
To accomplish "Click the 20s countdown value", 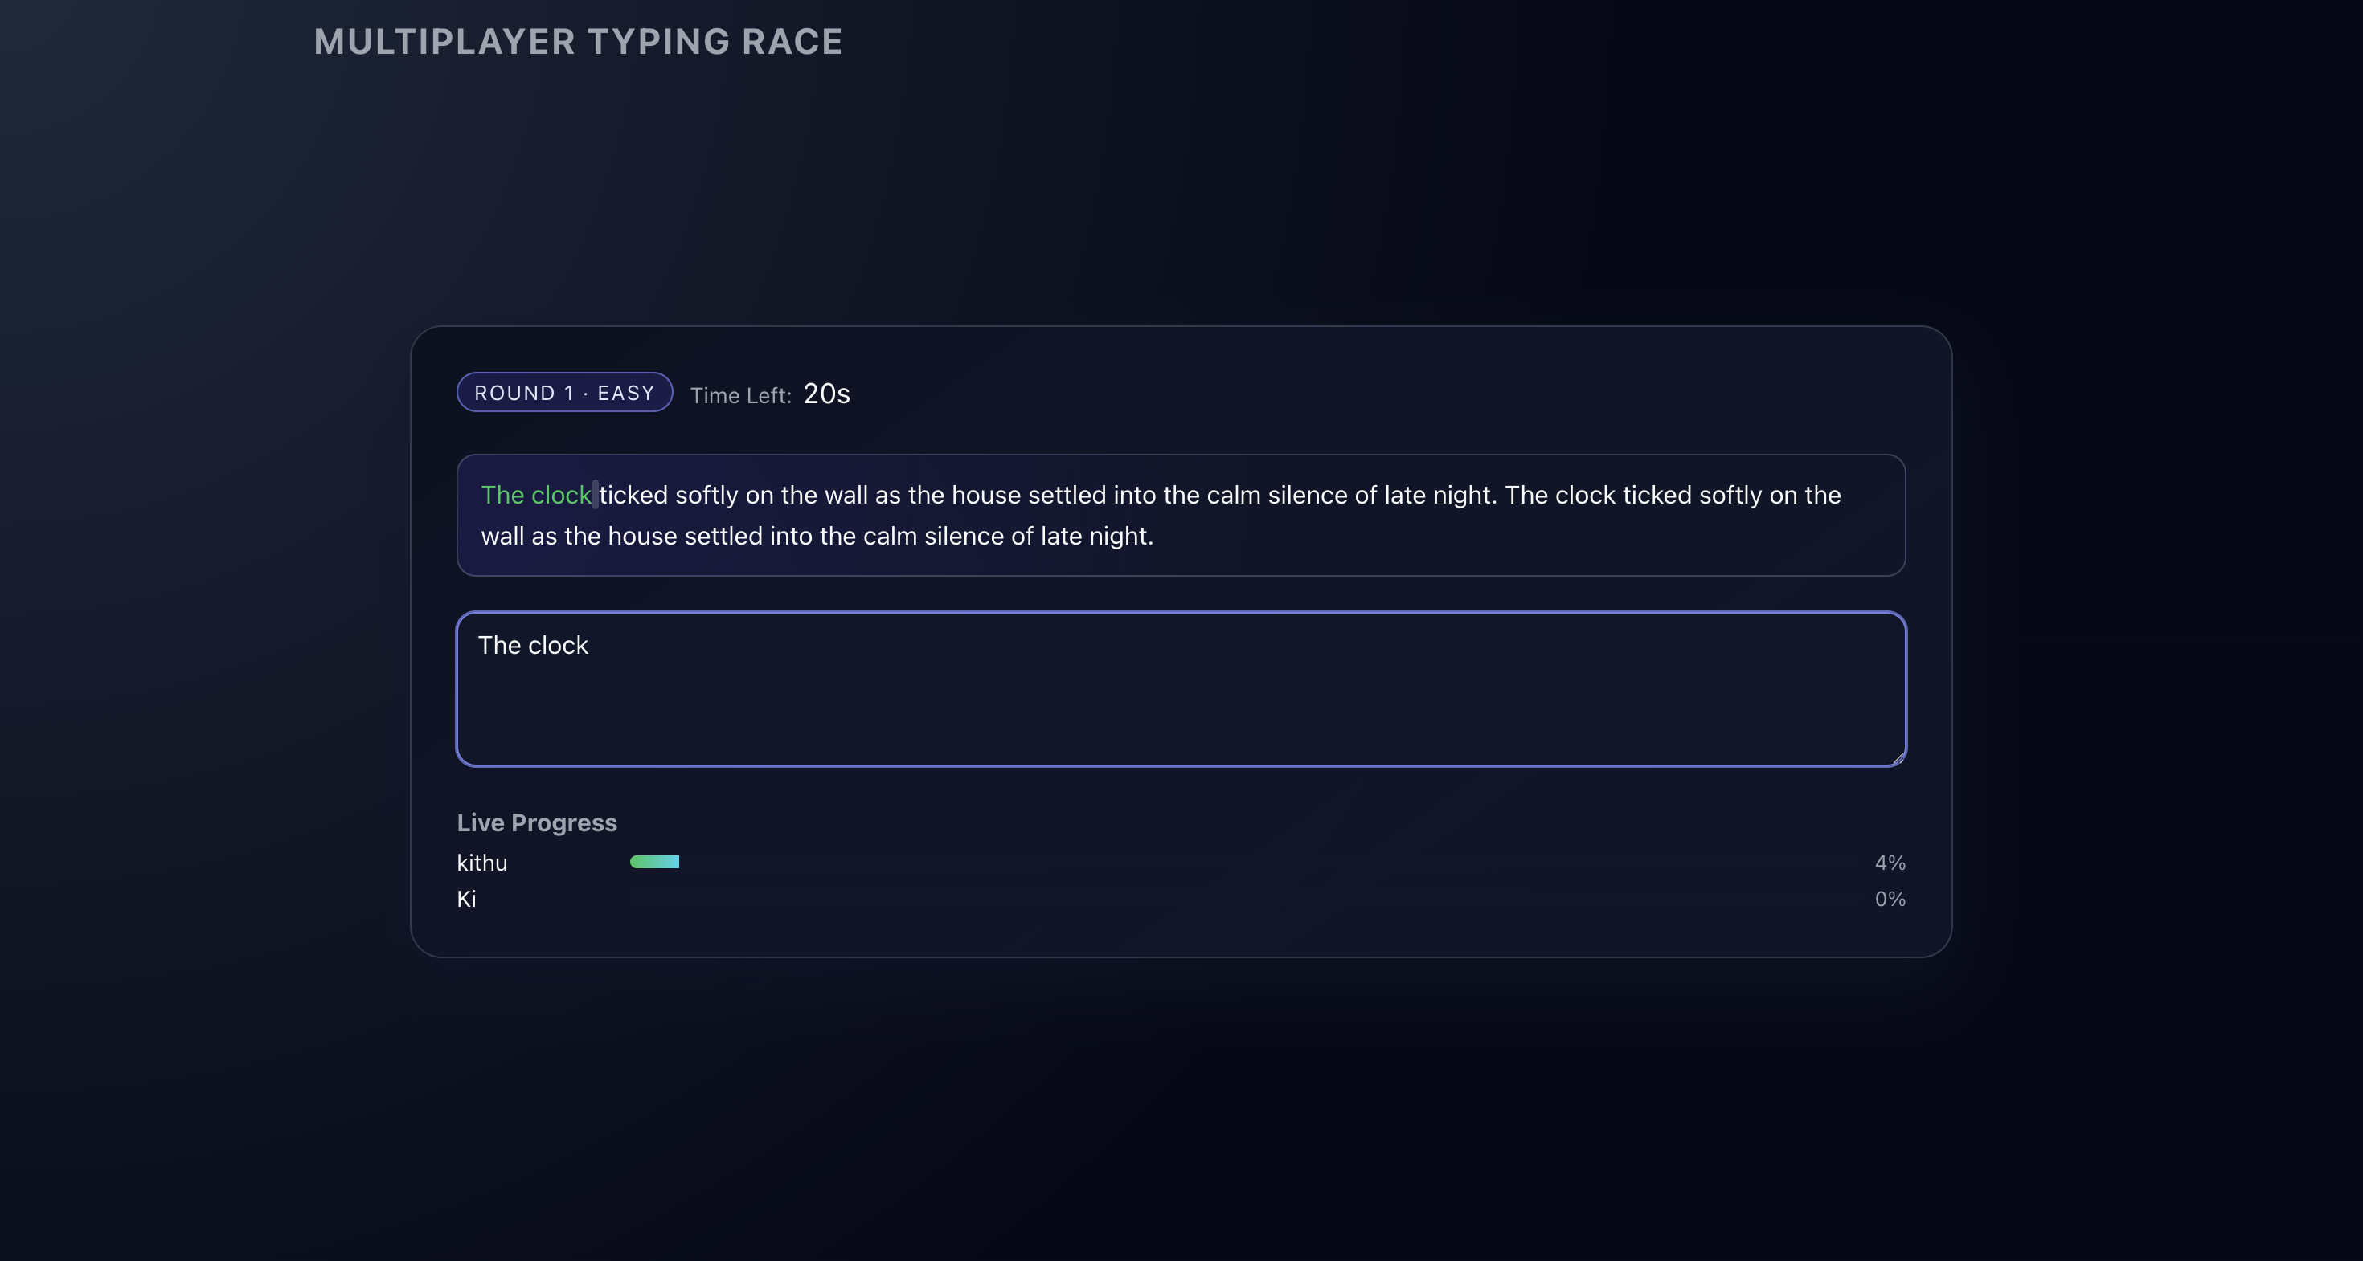I will tap(825, 394).
